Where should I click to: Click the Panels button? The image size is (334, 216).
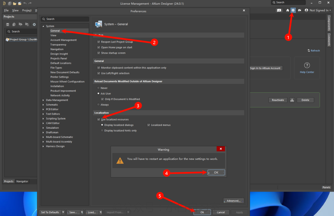point(326,187)
